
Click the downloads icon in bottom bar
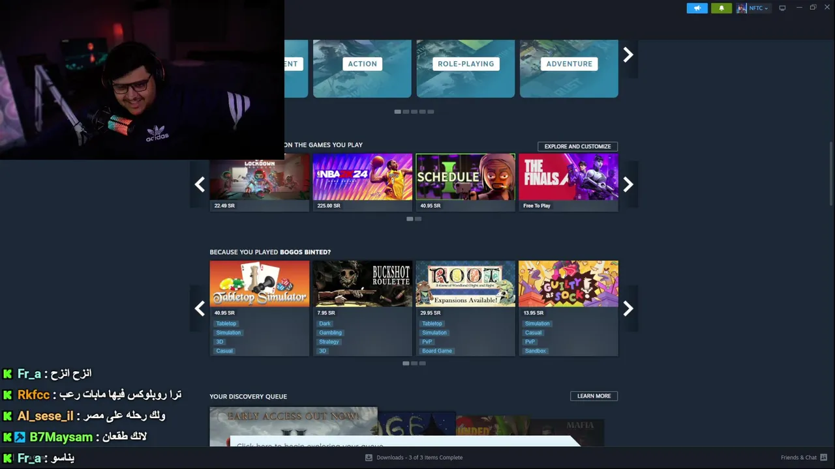pyautogui.click(x=370, y=457)
